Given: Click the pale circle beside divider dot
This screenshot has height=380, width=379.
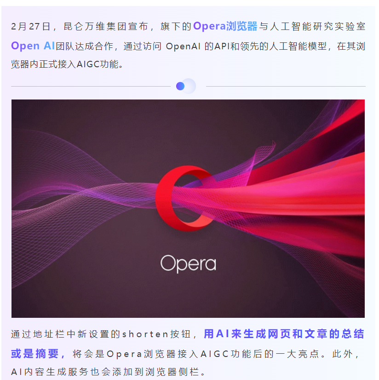Looking at the screenshot, I should tap(189, 86).
